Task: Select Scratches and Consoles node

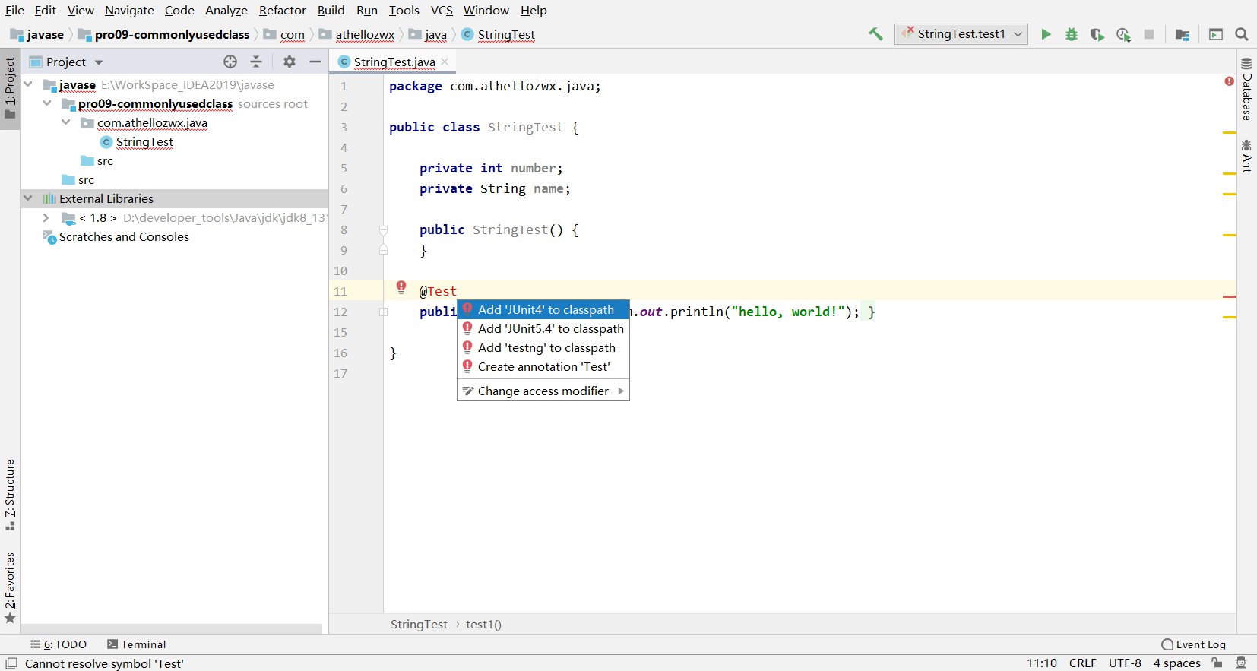Action: click(124, 236)
